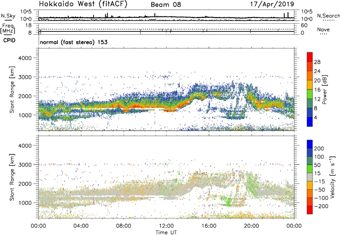Click the '08:00' time axis label

[x=124, y=226]
